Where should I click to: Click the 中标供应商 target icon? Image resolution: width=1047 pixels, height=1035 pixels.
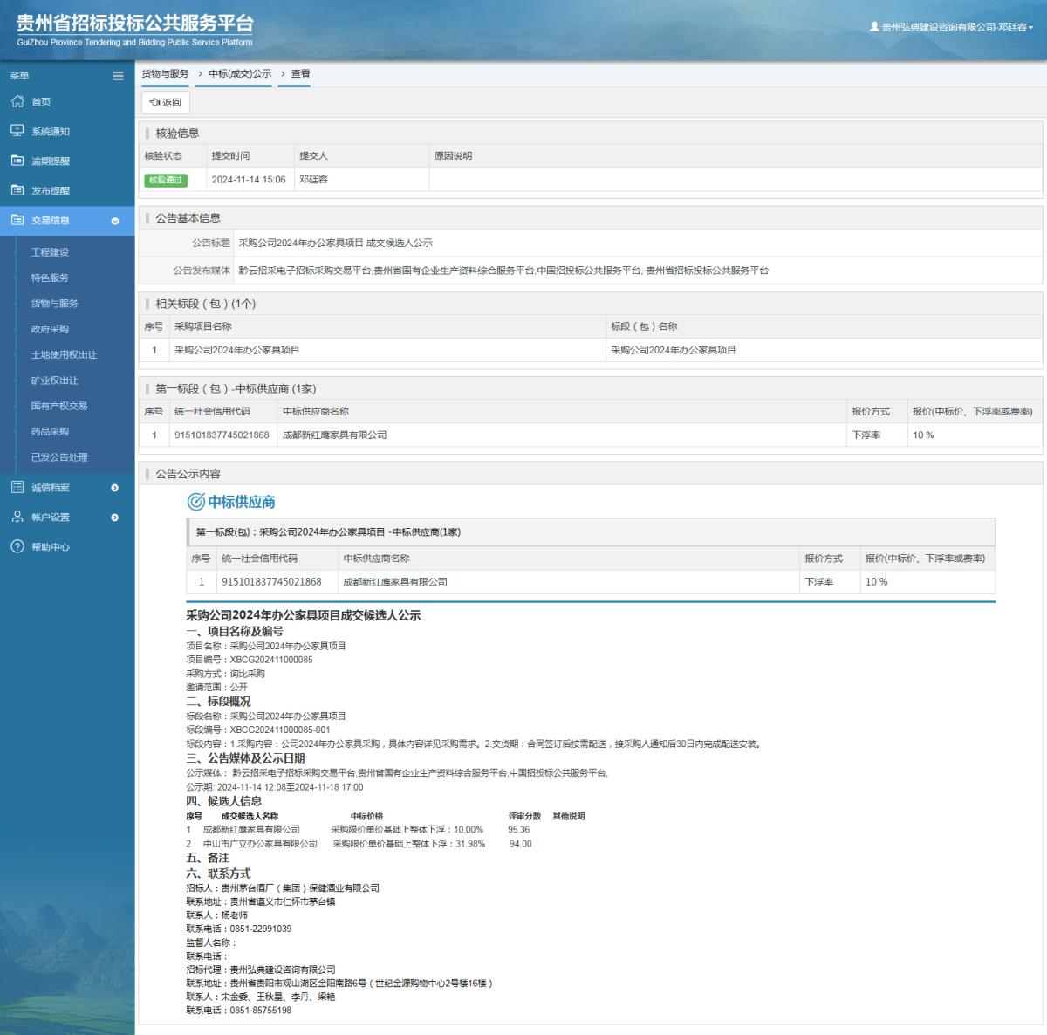click(x=196, y=502)
